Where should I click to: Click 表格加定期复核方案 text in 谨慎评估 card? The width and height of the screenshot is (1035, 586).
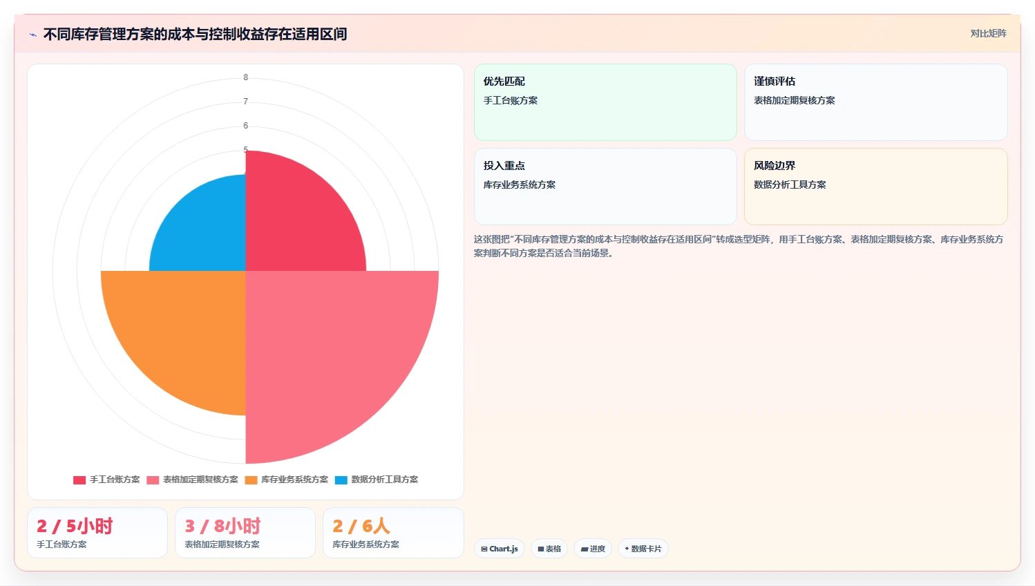795,101
